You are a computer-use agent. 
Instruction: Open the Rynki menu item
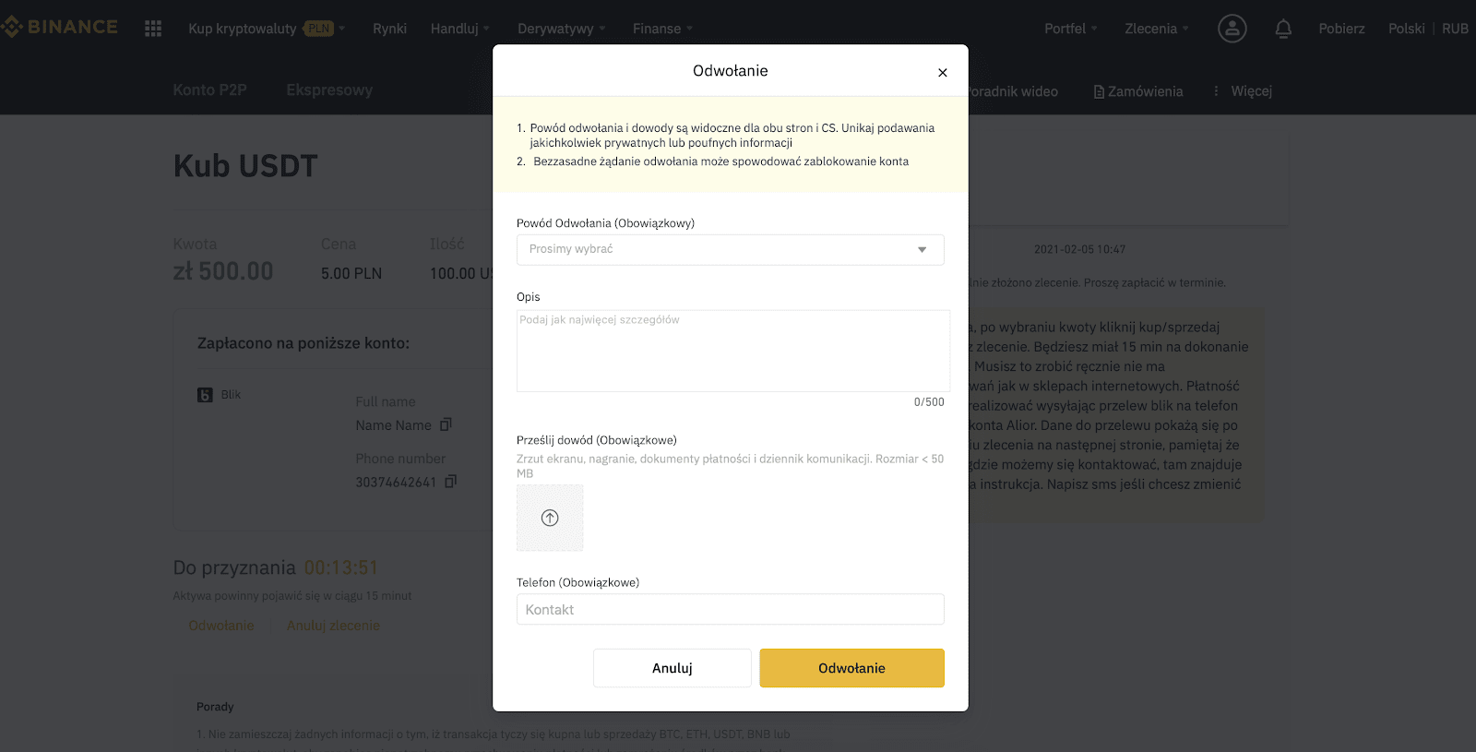tap(389, 29)
